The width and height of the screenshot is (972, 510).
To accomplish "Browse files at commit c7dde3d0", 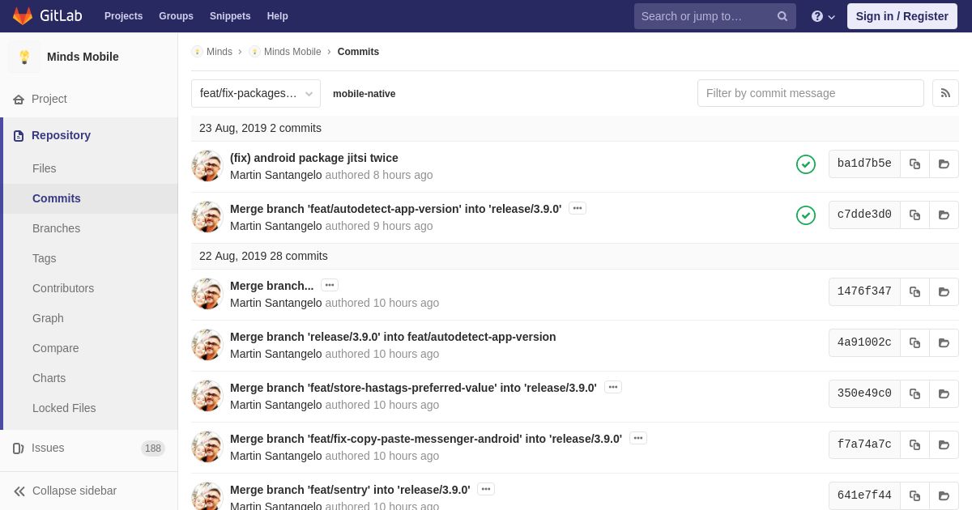I will click(x=944, y=215).
